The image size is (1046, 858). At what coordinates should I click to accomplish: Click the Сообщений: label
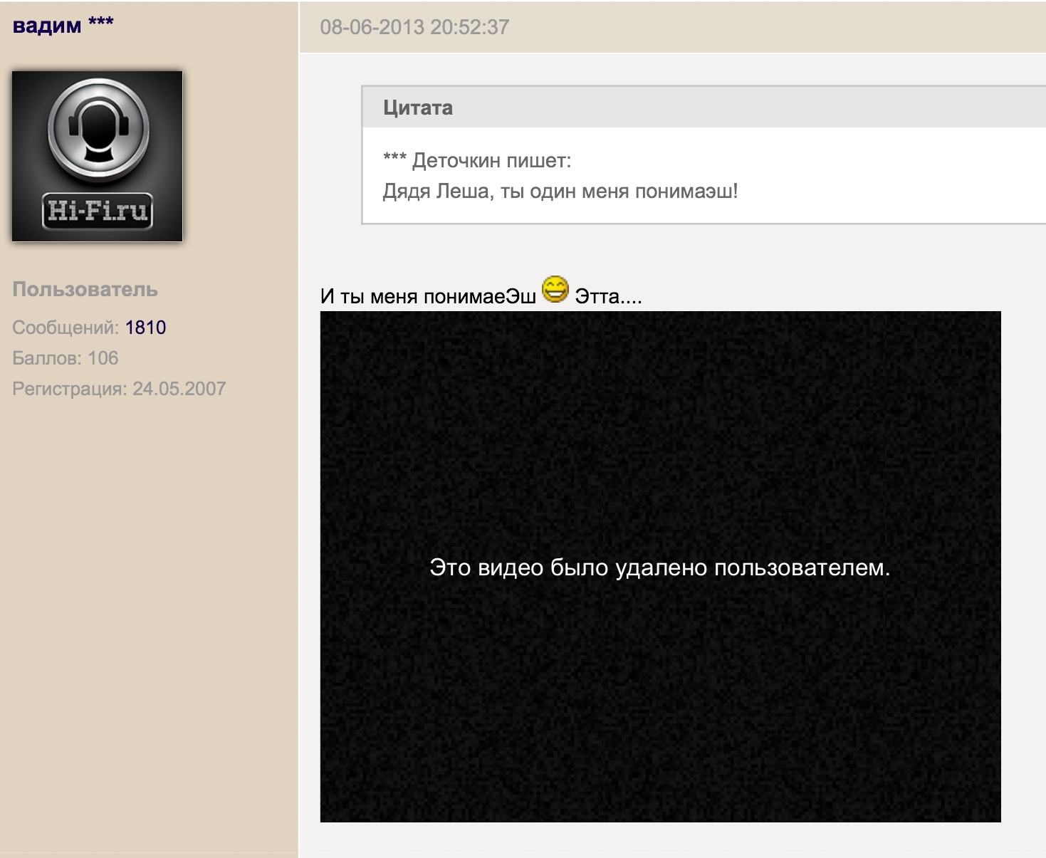[x=66, y=328]
